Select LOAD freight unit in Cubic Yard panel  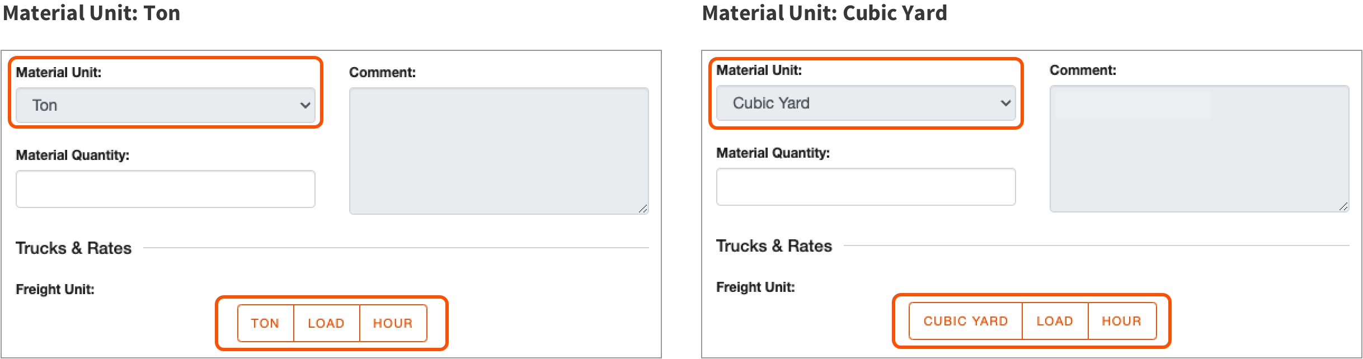coord(1055,321)
